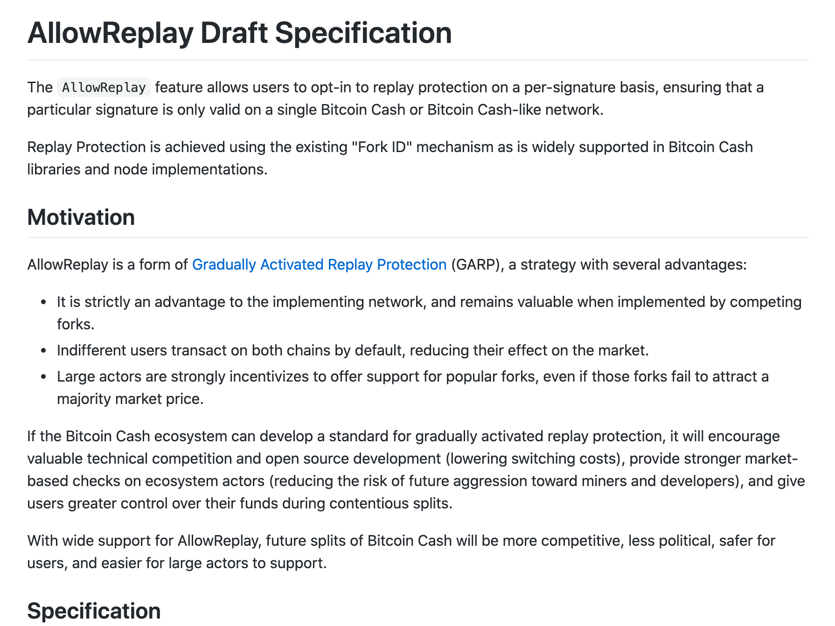Viewport: 835px width, 626px height.
Task: Click the Specification section heading
Action: pos(94,610)
